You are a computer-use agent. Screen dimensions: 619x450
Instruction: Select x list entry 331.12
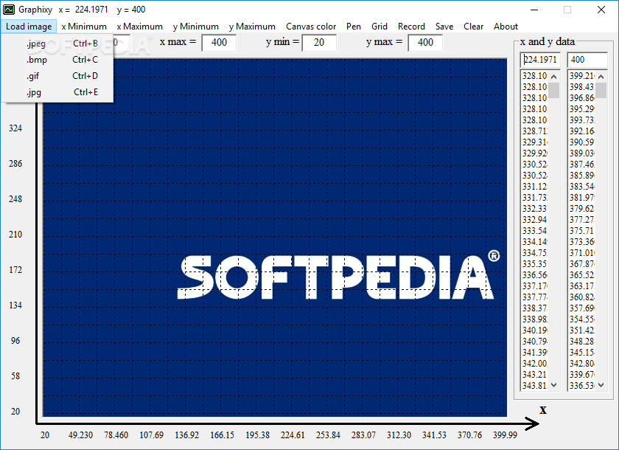pos(535,187)
